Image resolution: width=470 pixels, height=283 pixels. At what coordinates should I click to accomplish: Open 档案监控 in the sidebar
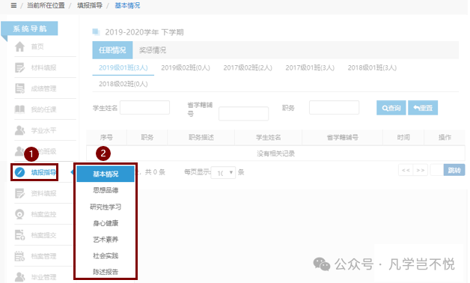point(43,214)
